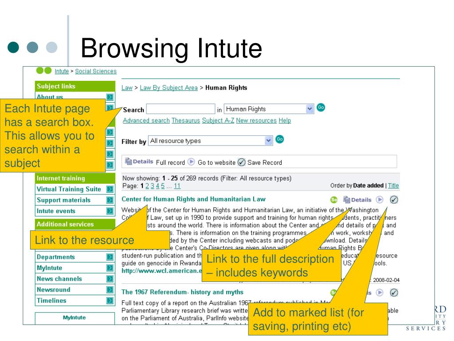Go to the Law breadcrumb link
This screenshot has height=341, width=454.
click(x=127, y=87)
